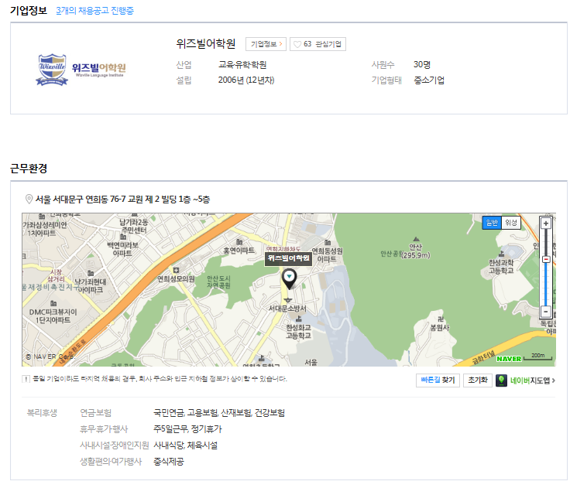Switch map to 위성 view

[510, 223]
